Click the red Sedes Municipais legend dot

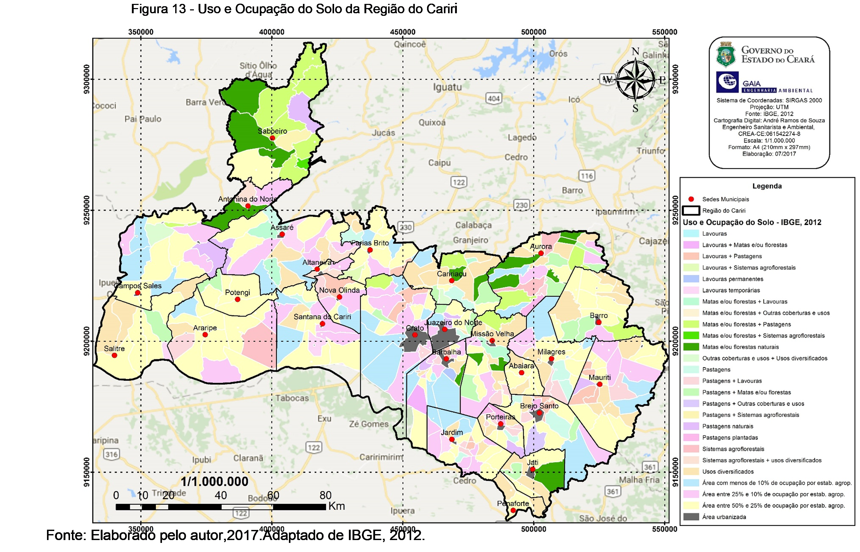pyautogui.click(x=691, y=199)
